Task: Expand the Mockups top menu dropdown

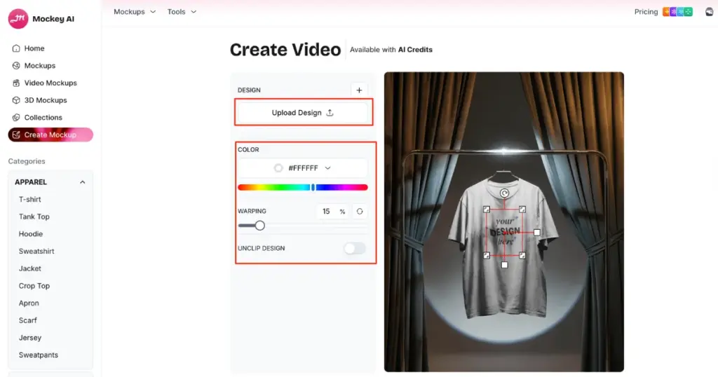Action: coord(135,11)
